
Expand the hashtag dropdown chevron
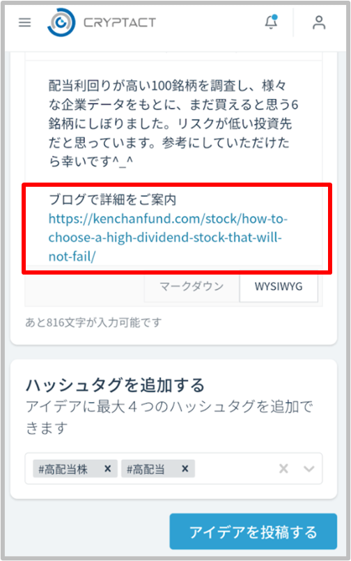pos(309,469)
